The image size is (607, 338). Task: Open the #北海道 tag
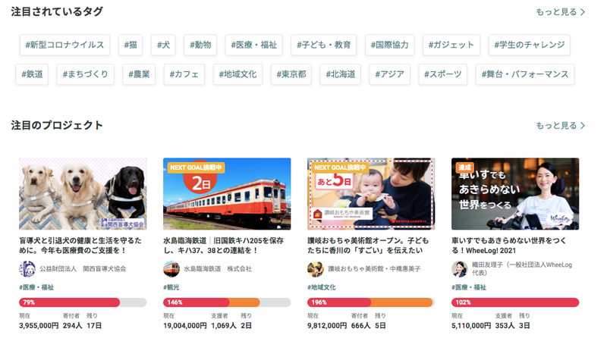(x=340, y=74)
